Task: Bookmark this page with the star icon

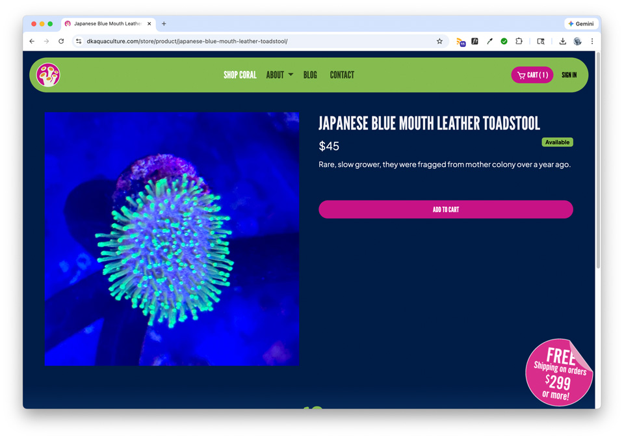Action: pyautogui.click(x=439, y=41)
